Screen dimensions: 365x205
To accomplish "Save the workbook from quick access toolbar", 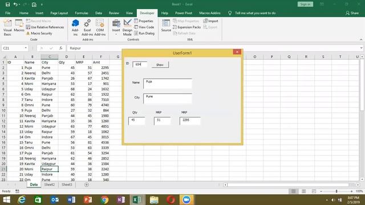I will (7, 5).
